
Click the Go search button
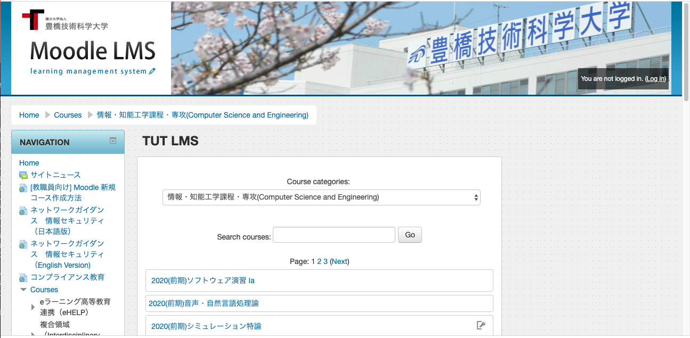pyautogui.click(x=410, y=235)
